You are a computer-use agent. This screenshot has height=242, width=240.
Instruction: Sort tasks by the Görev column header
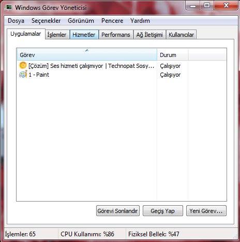point(87,55)
